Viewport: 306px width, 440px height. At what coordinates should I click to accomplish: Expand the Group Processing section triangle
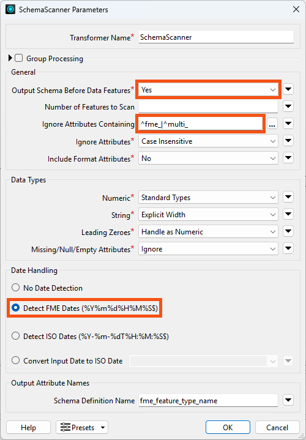tap(10, 58)
